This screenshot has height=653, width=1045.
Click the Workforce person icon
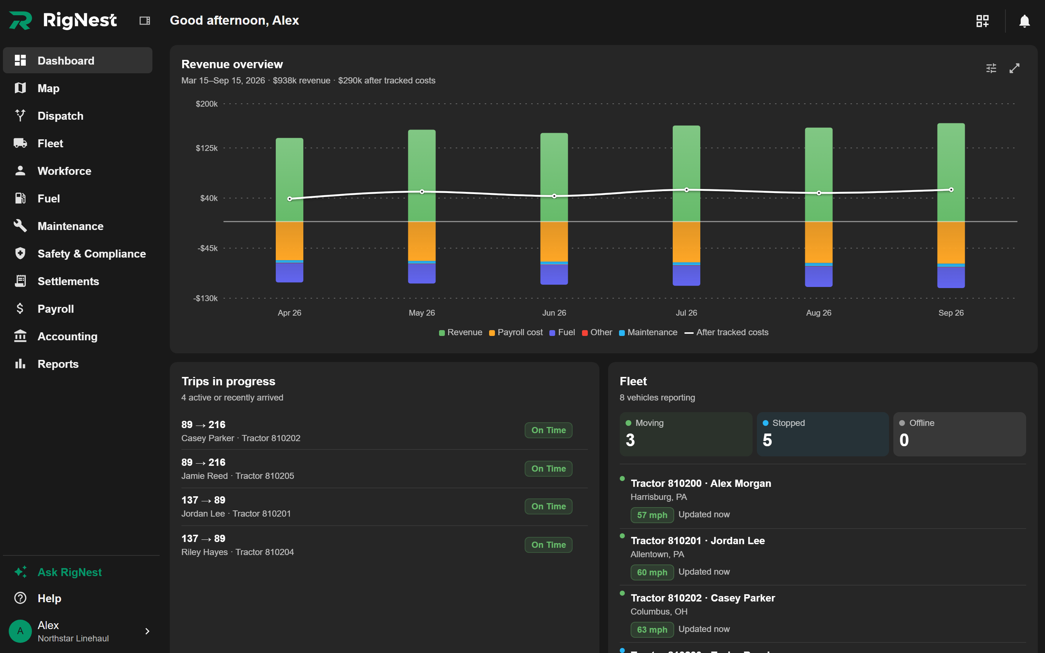(x=20, y=171)
